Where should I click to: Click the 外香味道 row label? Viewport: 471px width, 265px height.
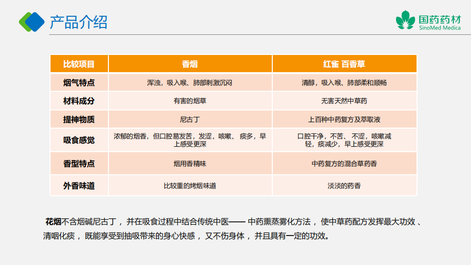(x=79, y=186)
